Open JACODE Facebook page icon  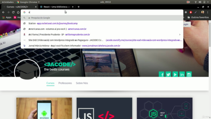(x=162, y=74)
